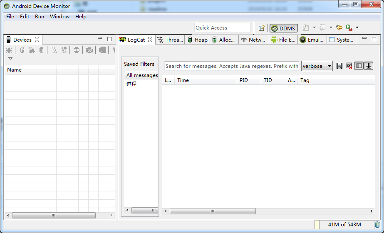The width and height of the screenshot is (384, 233).
Task: Save the selected log entries
Action: (x=339, y=66)
